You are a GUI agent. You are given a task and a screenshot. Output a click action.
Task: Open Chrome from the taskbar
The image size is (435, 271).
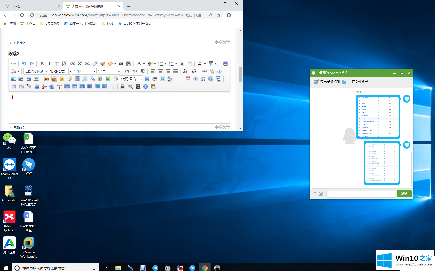coord(205,268)
